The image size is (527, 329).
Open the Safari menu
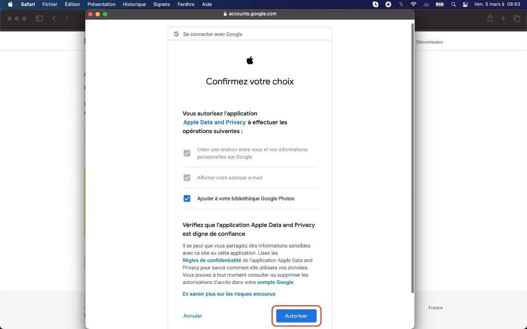(x=28, y=4)
